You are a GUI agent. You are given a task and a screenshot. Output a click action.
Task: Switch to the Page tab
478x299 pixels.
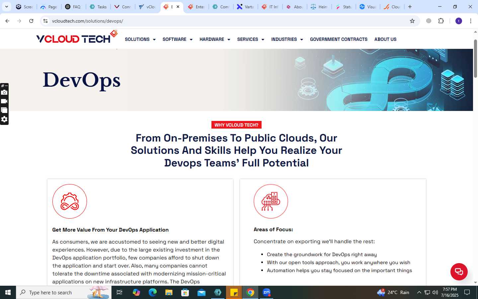(49, 7)
